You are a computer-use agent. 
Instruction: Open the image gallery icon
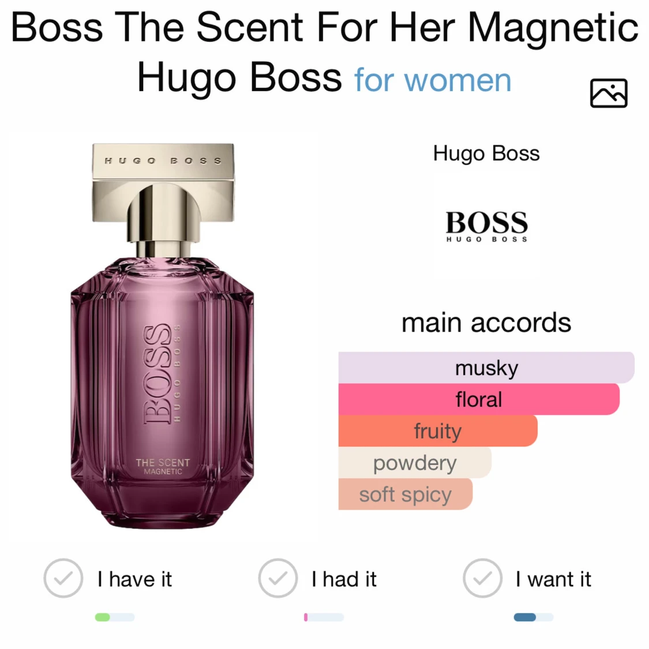coord(609,93)
